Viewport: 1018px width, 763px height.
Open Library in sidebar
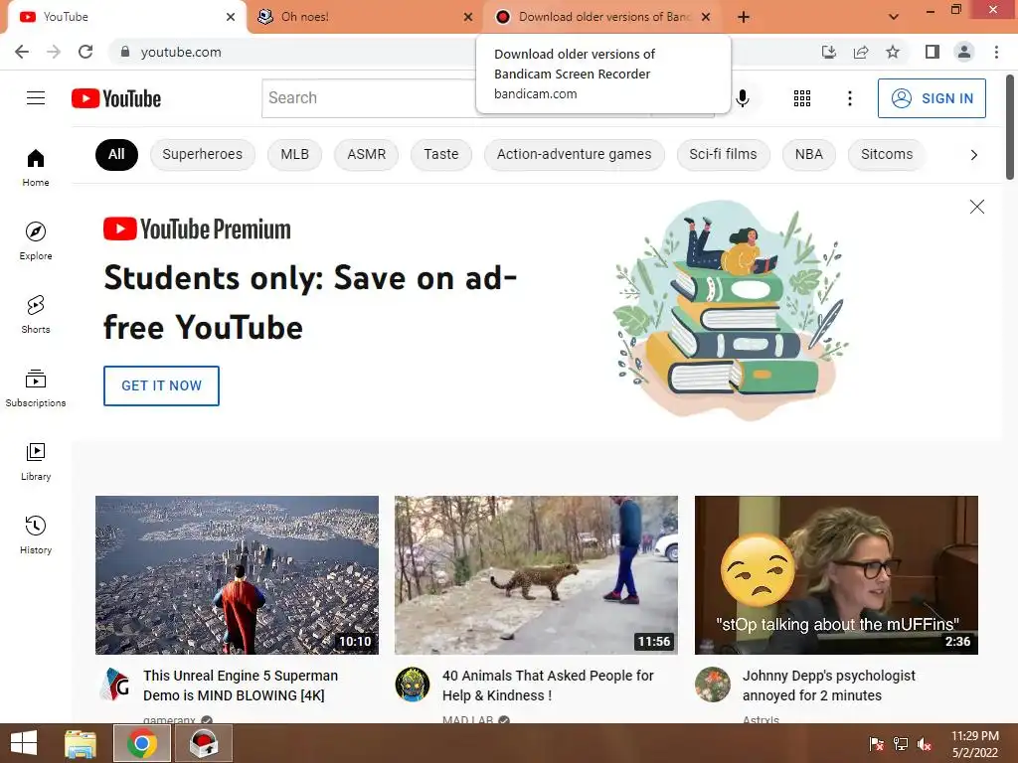pyautogui.click(x=36, y=461)
